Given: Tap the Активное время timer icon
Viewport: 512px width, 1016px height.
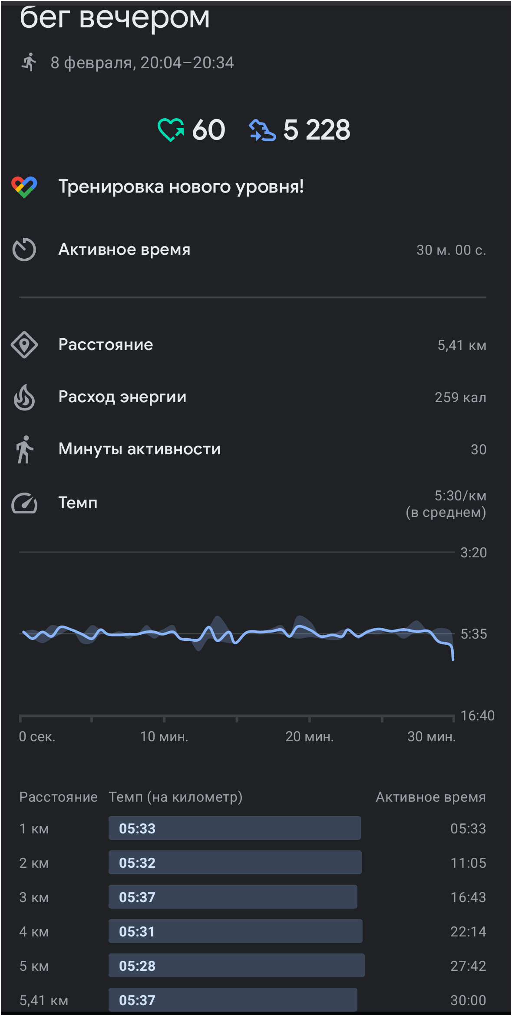Looking at the screenshot, I should coord(24,250).
